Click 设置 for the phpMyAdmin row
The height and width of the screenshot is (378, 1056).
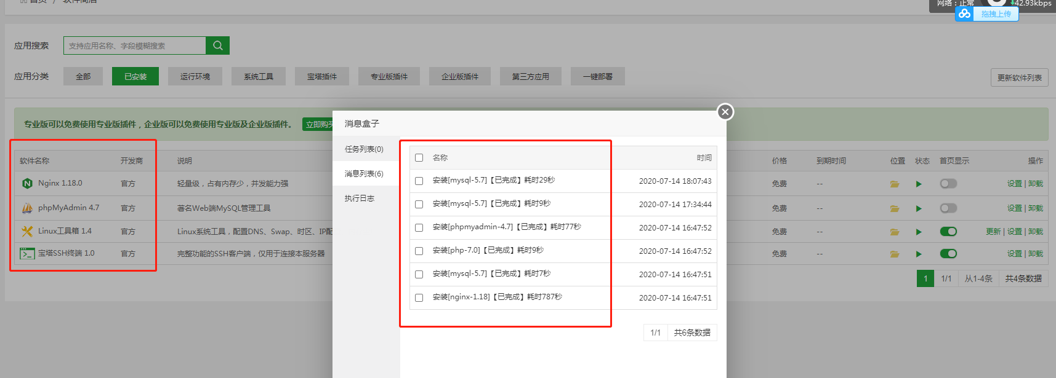(1015, 208)
